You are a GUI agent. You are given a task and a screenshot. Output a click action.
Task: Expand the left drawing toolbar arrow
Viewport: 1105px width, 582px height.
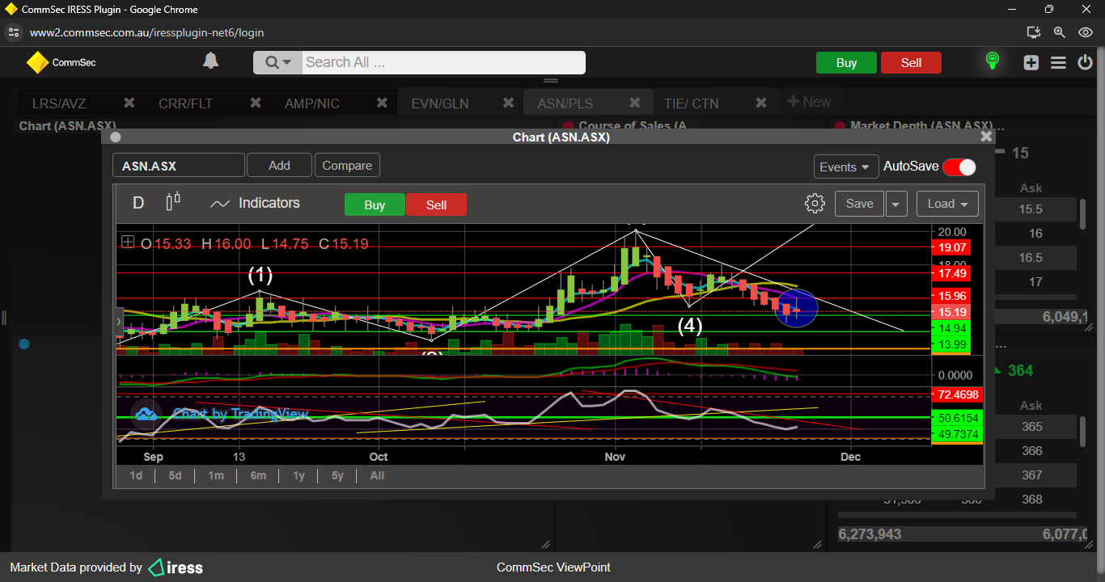coord(119,321)
